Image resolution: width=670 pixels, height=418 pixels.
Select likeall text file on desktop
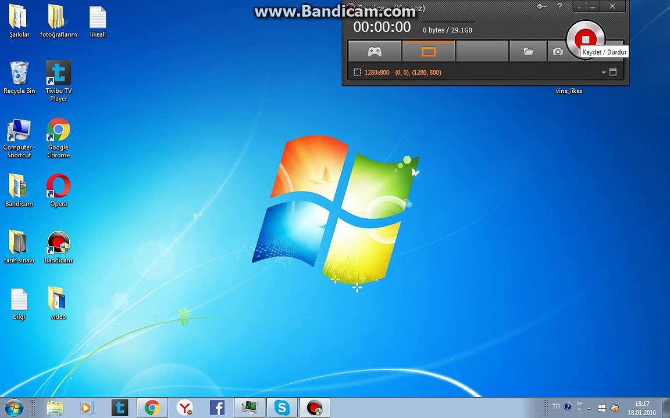click(98, 22)
